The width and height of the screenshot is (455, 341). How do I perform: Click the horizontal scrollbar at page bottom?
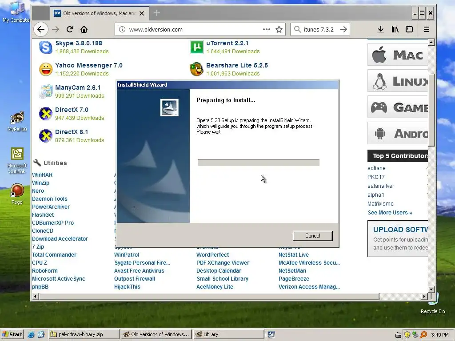(x=209, y=296)
